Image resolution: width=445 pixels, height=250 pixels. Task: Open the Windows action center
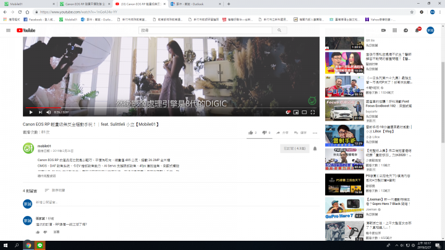click(x=438, y=246)
